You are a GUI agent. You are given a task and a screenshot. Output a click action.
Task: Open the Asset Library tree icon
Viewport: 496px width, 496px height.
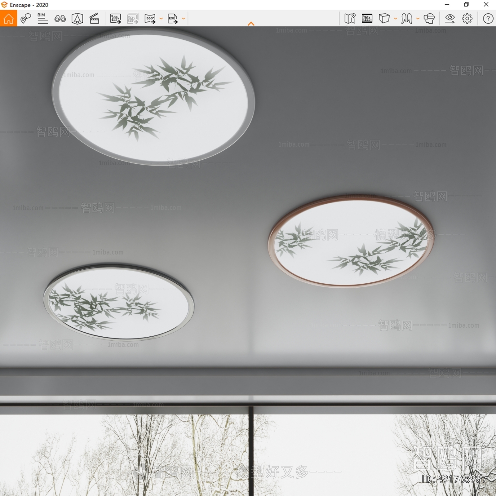77,19
